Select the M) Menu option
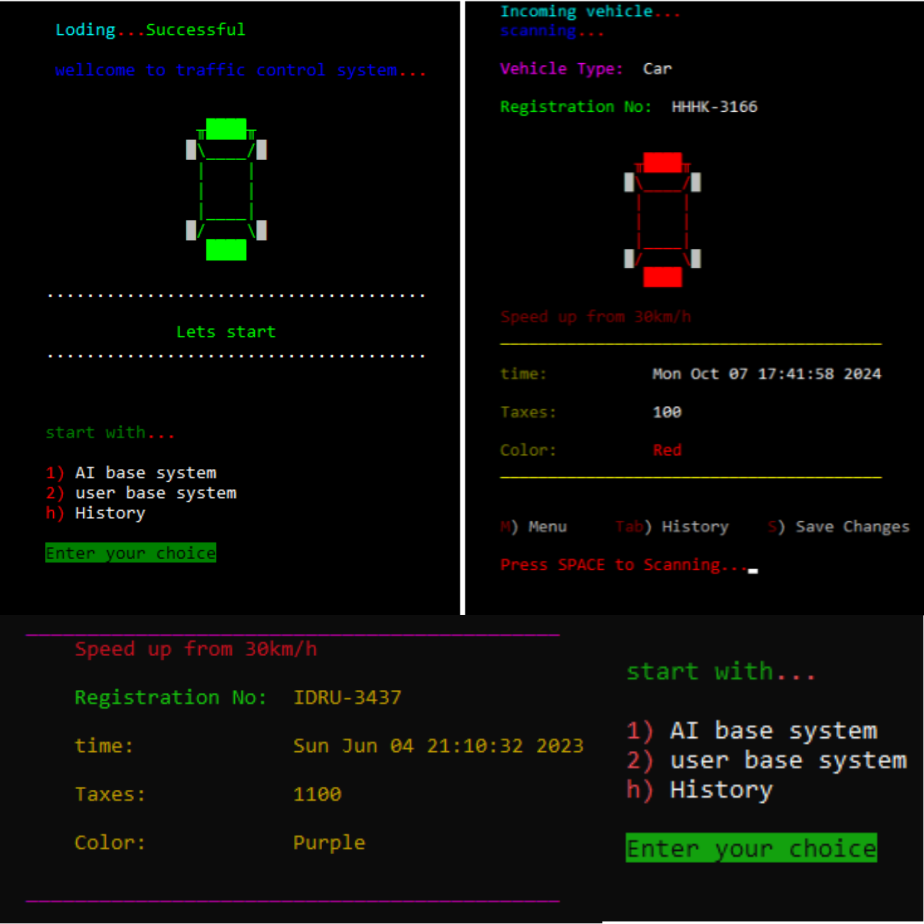924x924 pixels. click(534, 527)
